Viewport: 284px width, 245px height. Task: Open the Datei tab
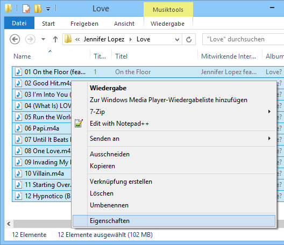tap(19, 23)
